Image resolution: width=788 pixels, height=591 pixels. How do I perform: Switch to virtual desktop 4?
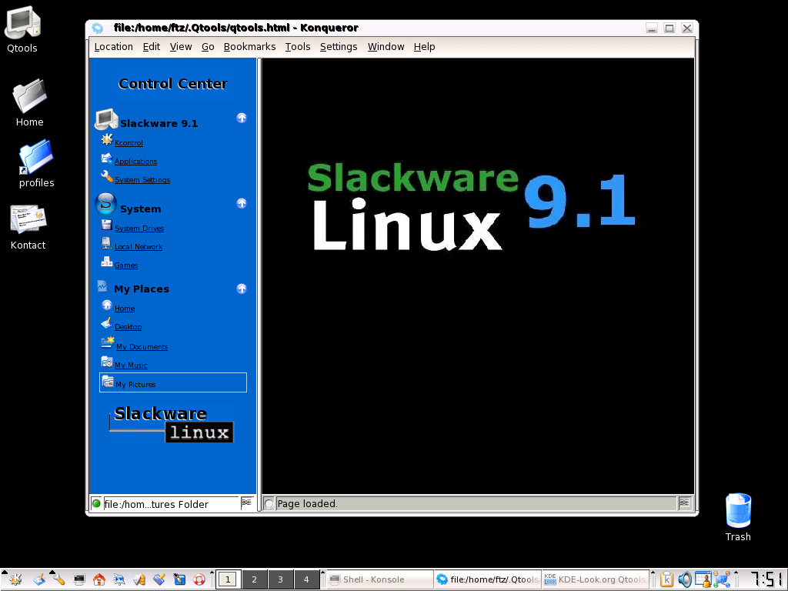[x=306, y=579]
